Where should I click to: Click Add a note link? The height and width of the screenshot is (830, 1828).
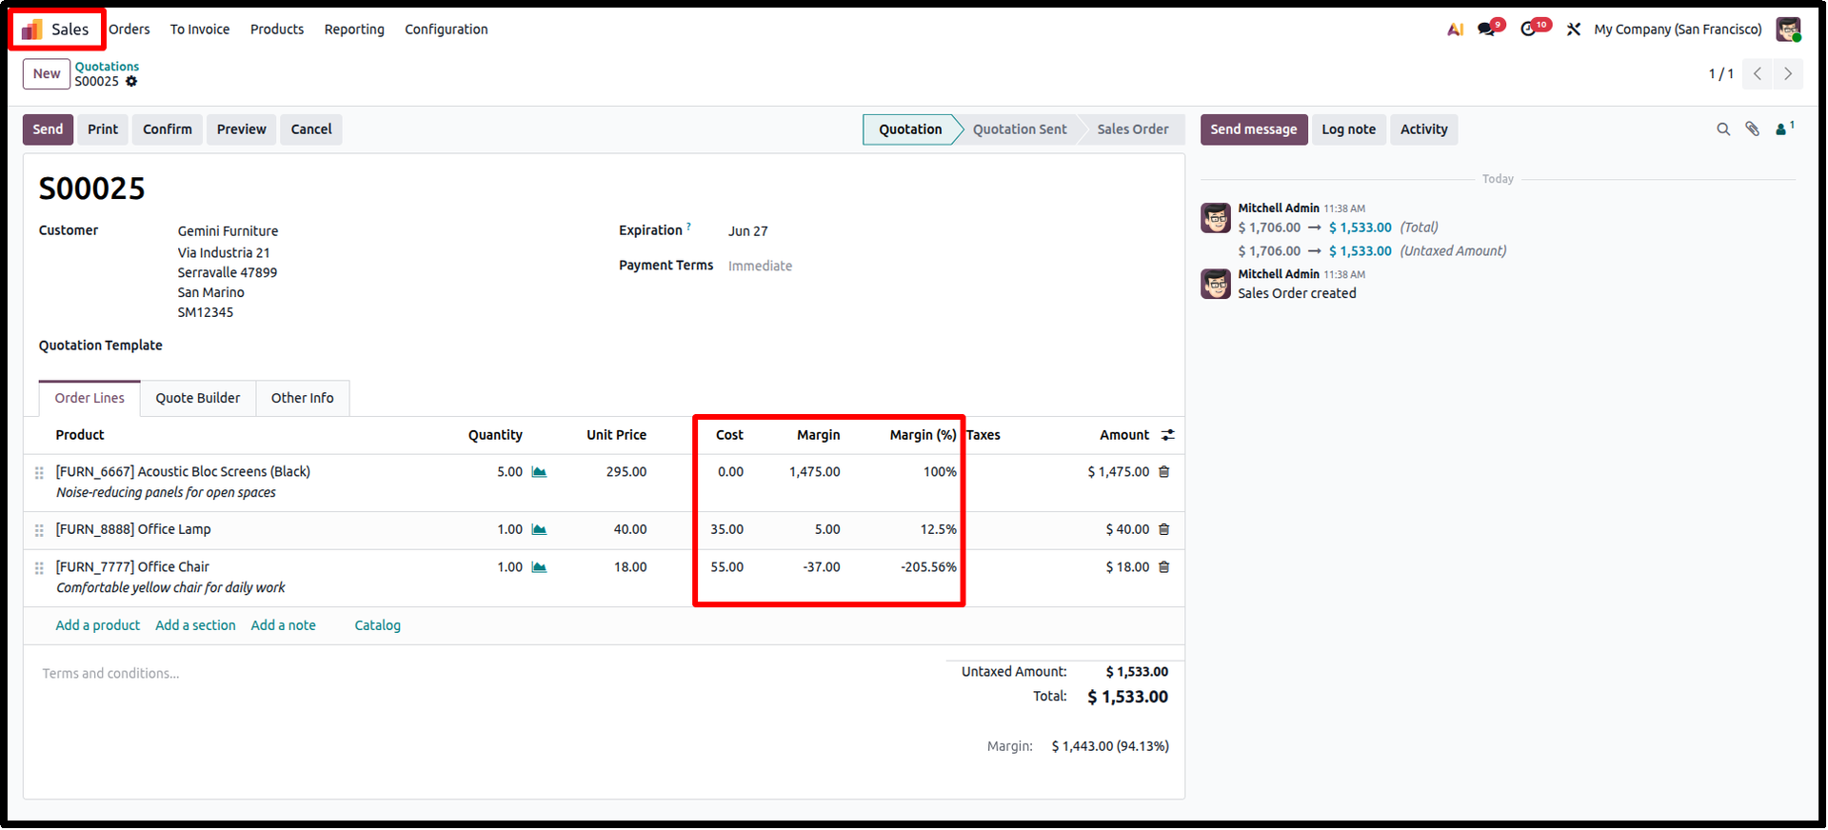coord(283,625)
